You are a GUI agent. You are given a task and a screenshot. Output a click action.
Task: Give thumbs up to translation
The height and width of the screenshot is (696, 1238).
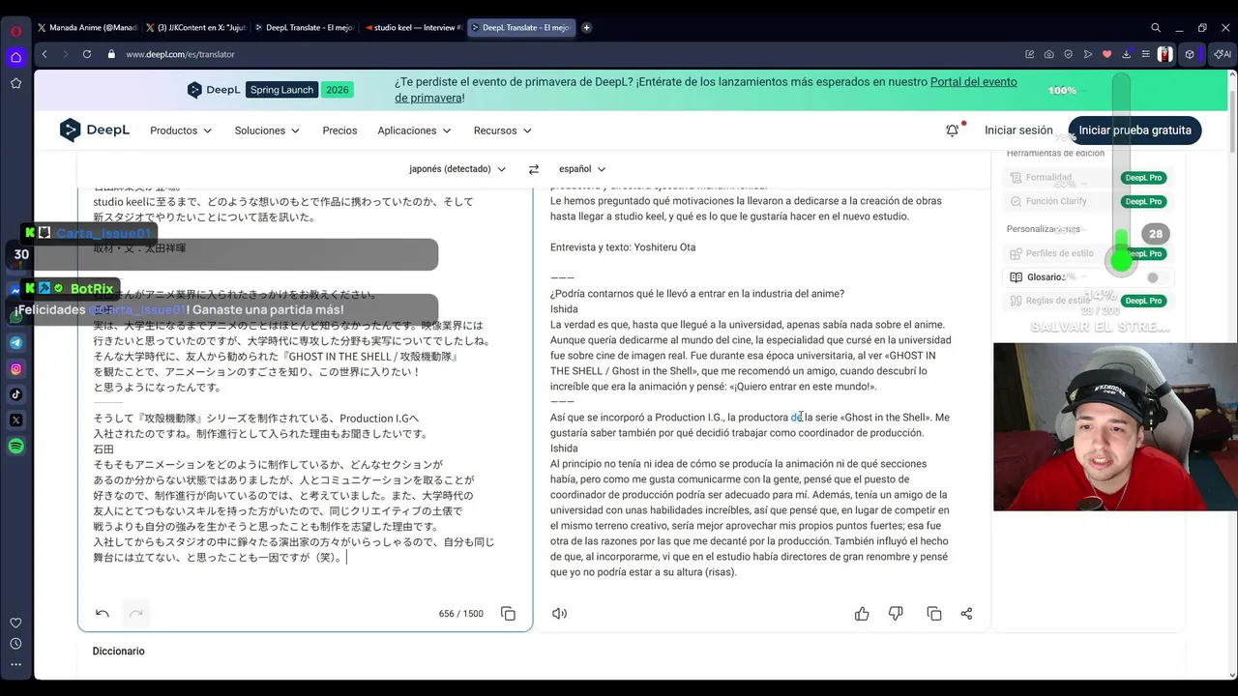tap(862, 614)
